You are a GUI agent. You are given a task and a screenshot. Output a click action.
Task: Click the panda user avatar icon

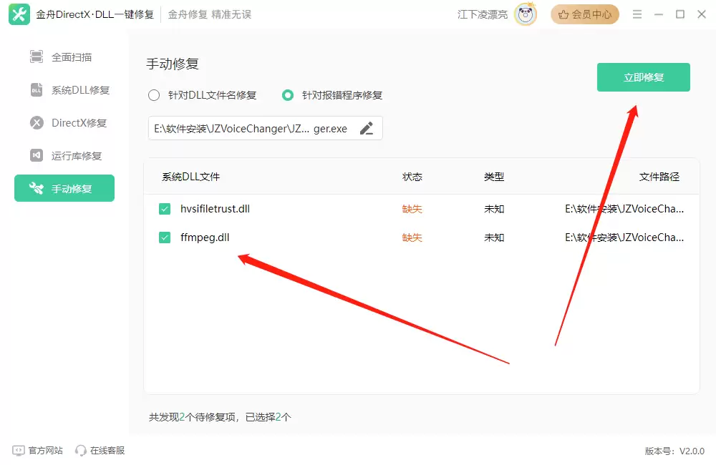(x=526, y=14)
